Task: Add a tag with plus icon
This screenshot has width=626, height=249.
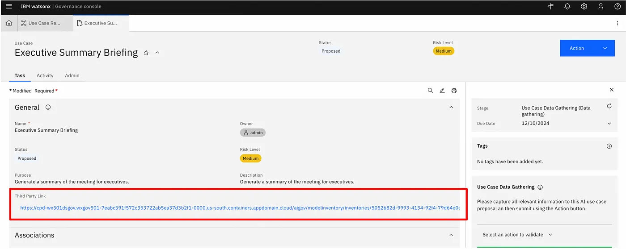Action: point(609,146)
